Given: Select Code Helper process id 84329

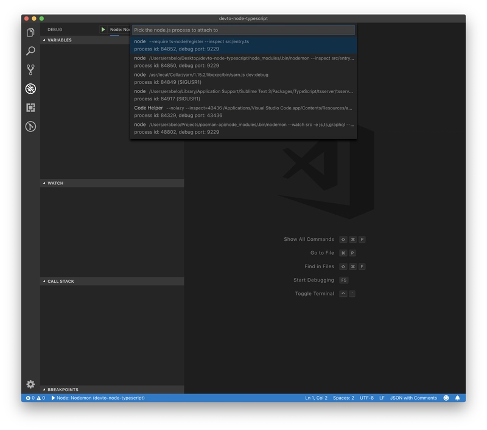Looking at the screenshot, I should [x=243, y=111].
